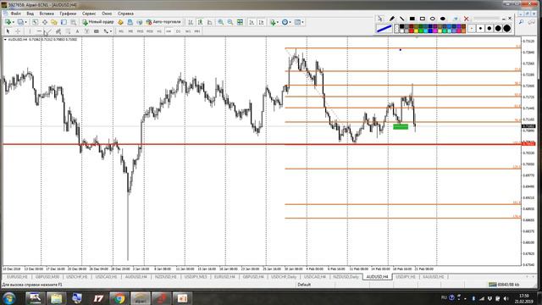Pick the black color swatch

(401, 26)
